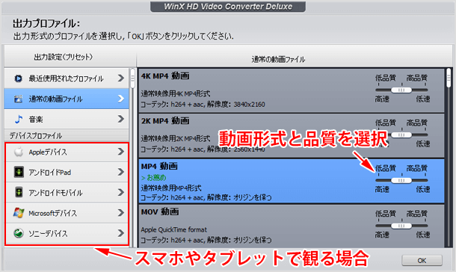Open 最近使用されたプロファイル category
Viewport: 456px width, 272px height.
67,78
